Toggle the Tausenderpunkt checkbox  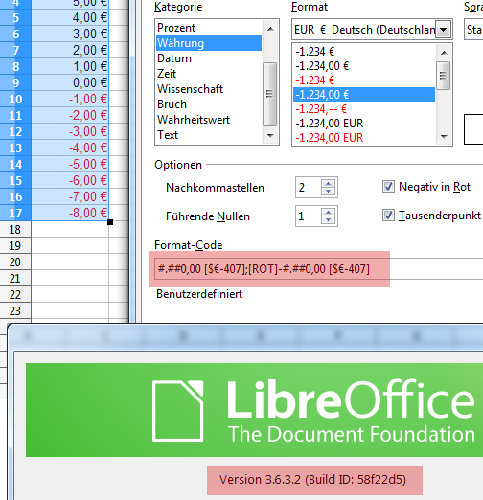(388, 216)
